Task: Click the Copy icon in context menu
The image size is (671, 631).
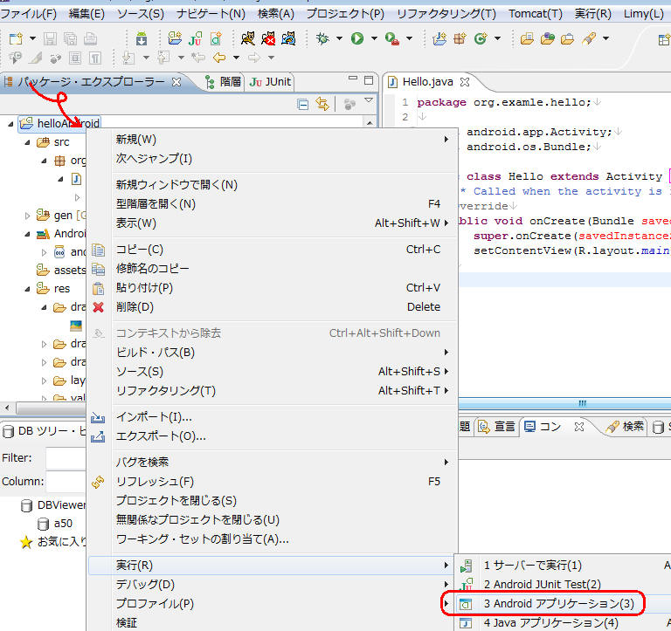Action: pyautogui.click(x=98, y=250)
